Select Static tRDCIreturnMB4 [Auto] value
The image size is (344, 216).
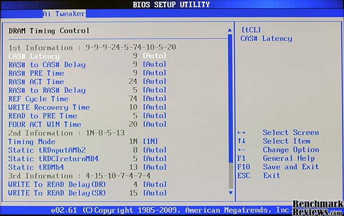click(154, 159)
